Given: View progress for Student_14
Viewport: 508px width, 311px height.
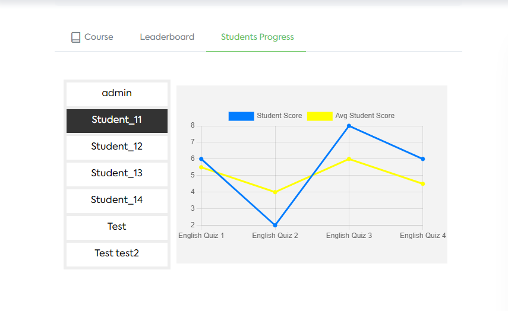Looking at the screenshot, I should point(117,201).
